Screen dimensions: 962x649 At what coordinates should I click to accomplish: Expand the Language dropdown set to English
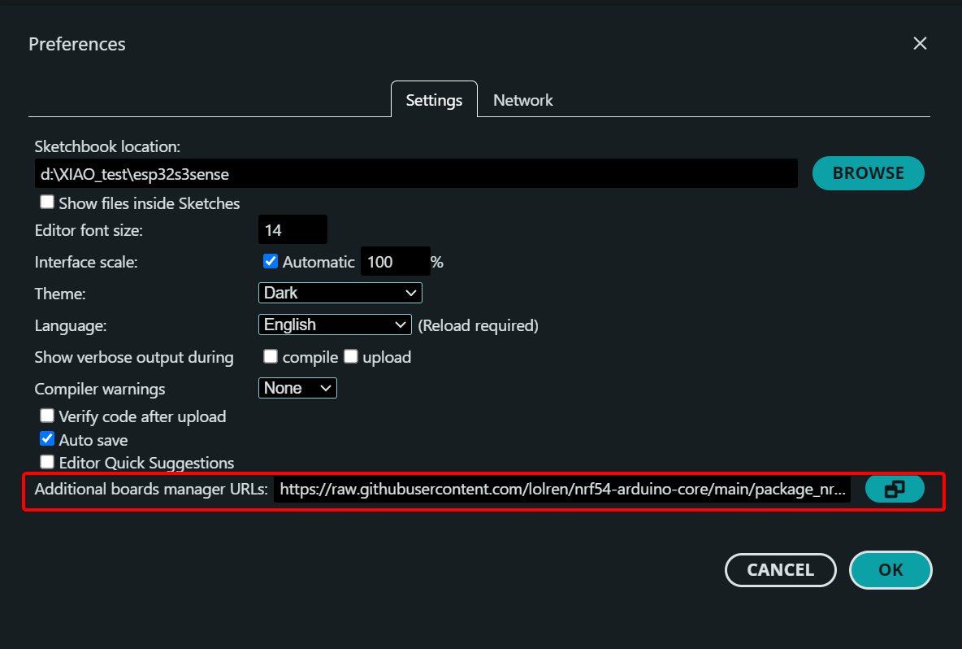tap(335, 324)
